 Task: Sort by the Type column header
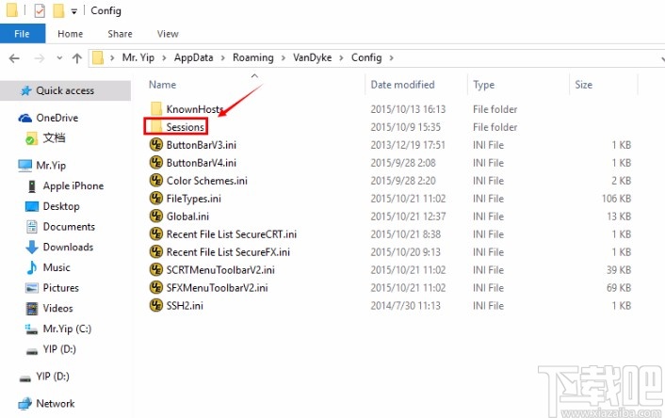[x=483, y=85]
